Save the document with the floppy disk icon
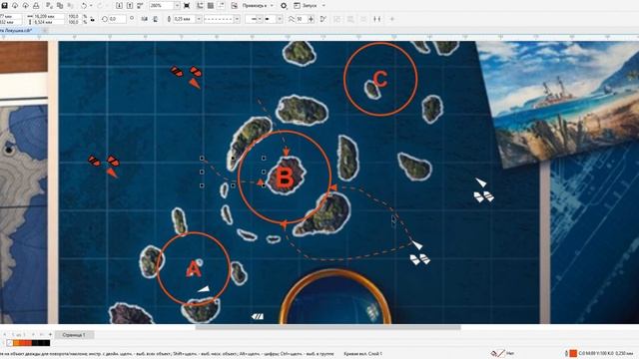 [x=4, y=6]
